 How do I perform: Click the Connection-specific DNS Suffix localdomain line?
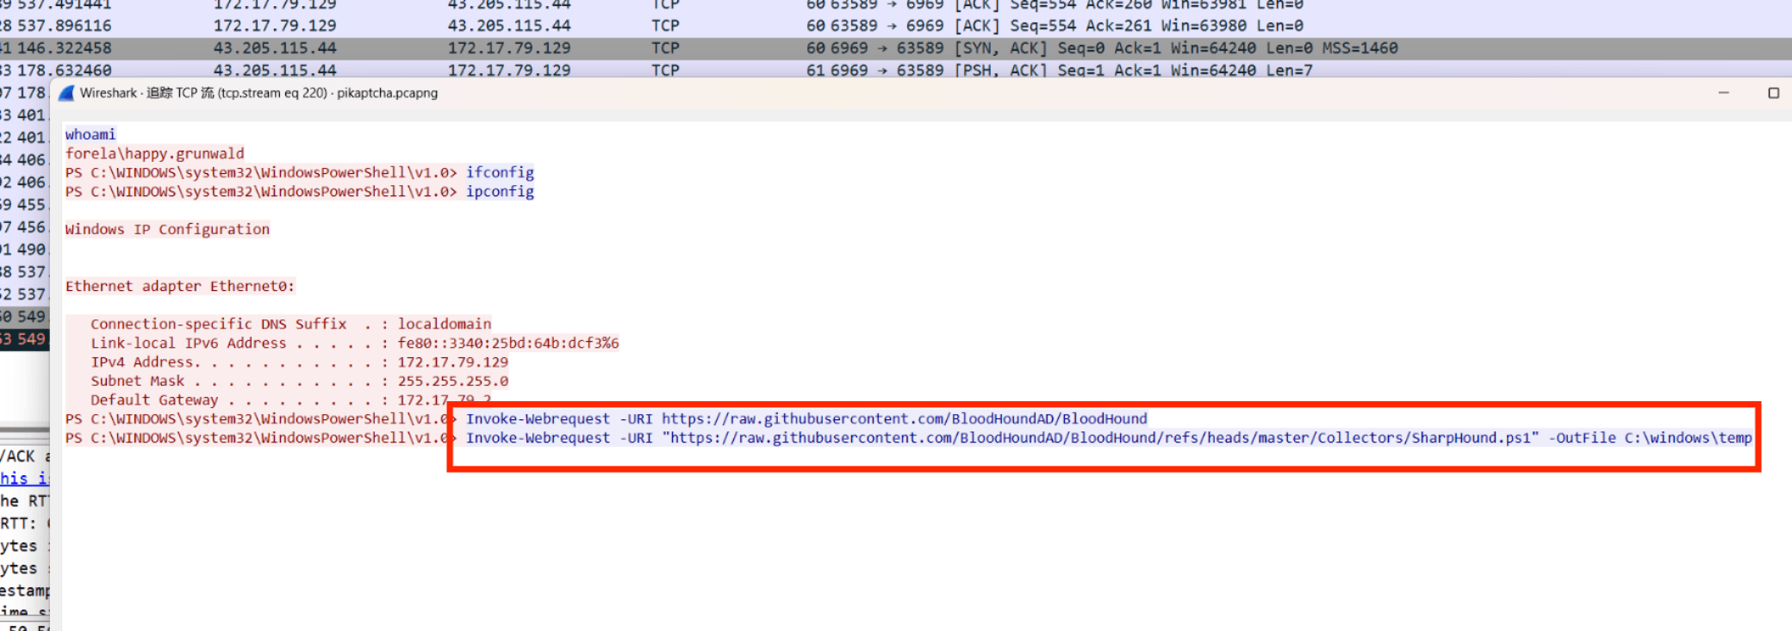point(291,324)
